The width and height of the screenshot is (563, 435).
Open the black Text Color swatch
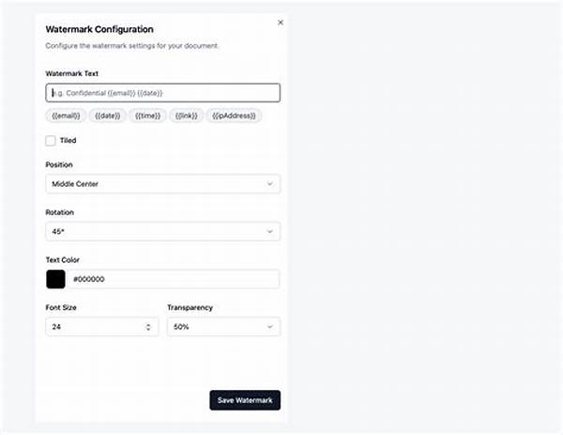(55, 279)
